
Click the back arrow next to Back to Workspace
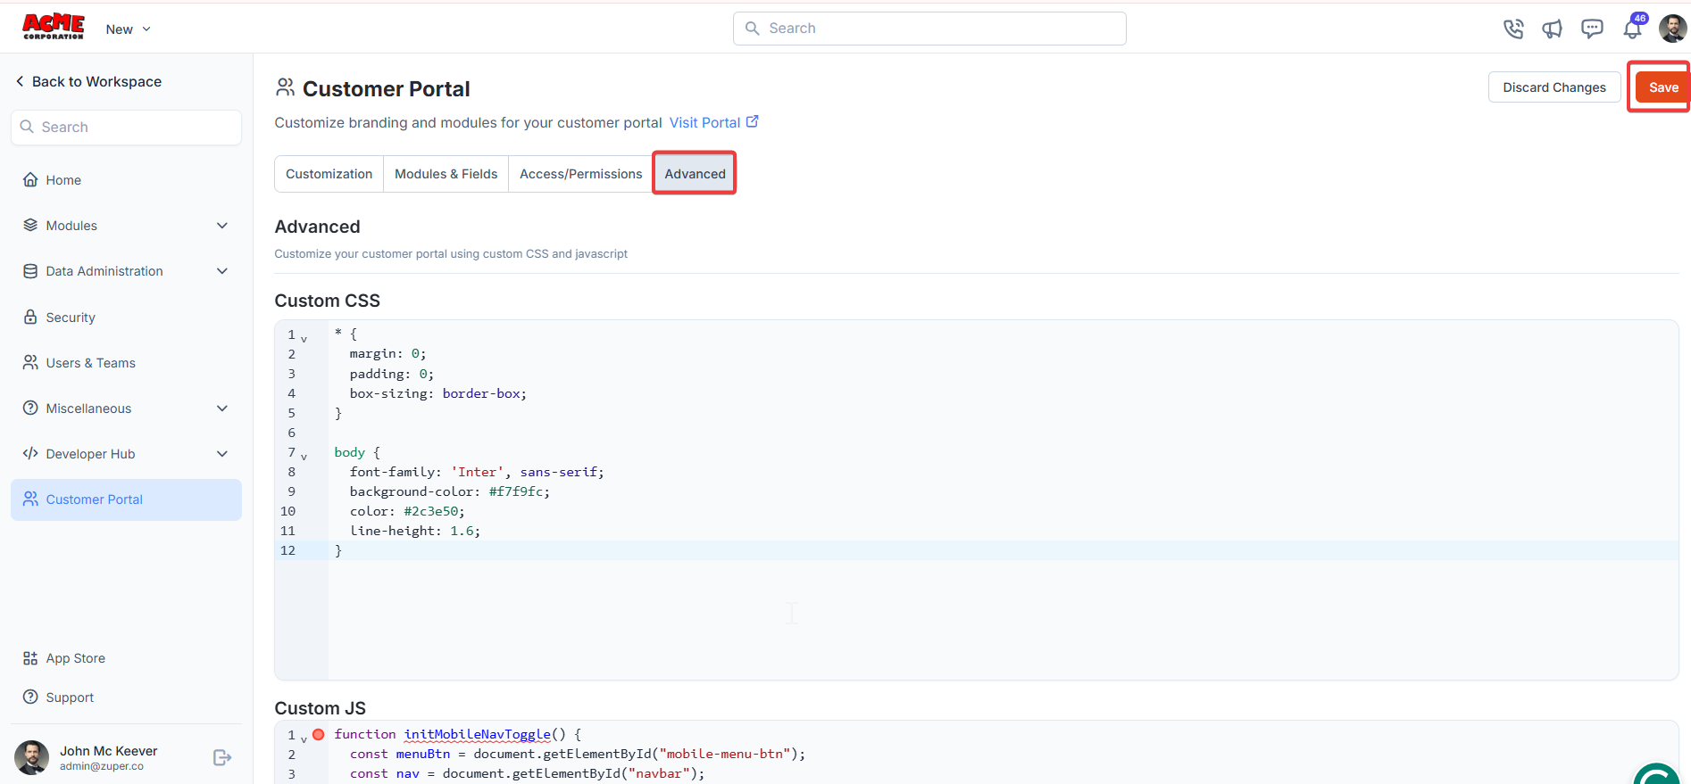pyautogui.click(x=20, y=81)
